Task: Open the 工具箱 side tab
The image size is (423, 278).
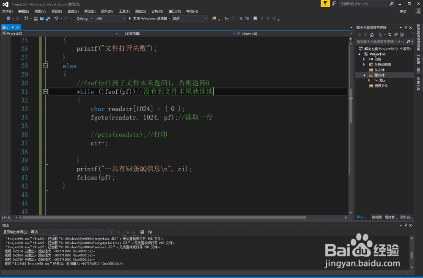Action: coord(418,59)
